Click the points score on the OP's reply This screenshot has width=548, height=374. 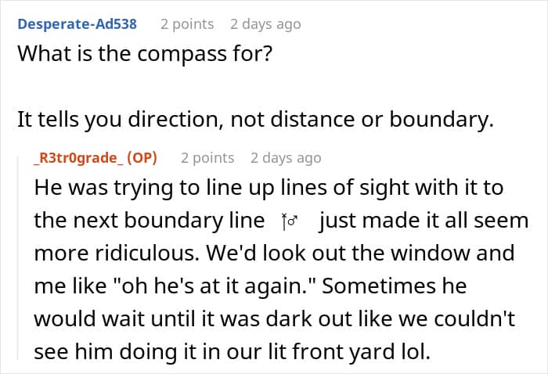tap(207, 158)
